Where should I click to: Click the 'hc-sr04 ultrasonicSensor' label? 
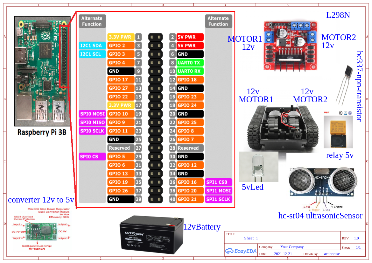pos(320,215)
